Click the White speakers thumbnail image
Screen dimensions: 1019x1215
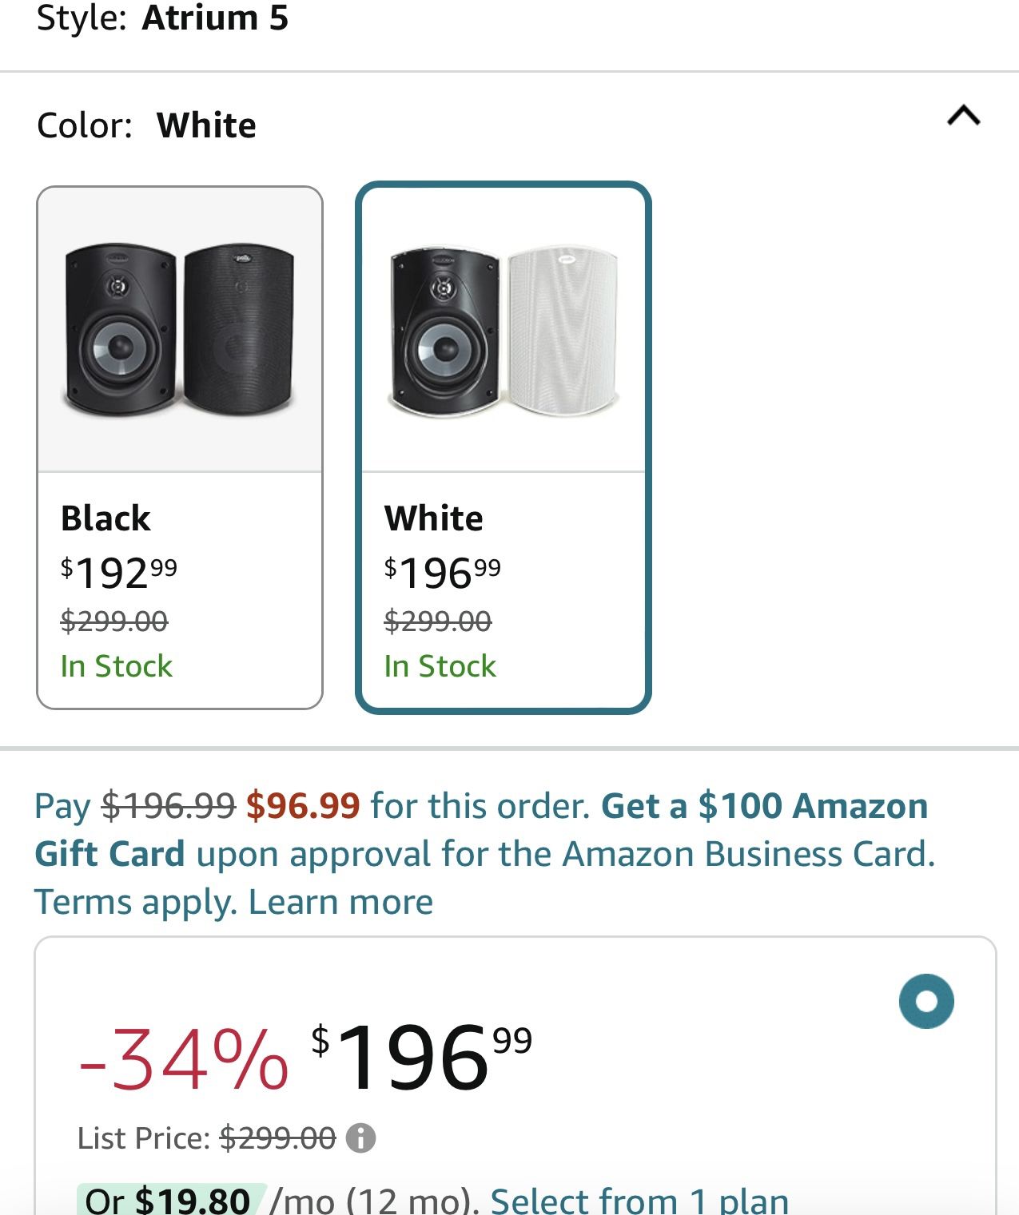click(504, 331)
